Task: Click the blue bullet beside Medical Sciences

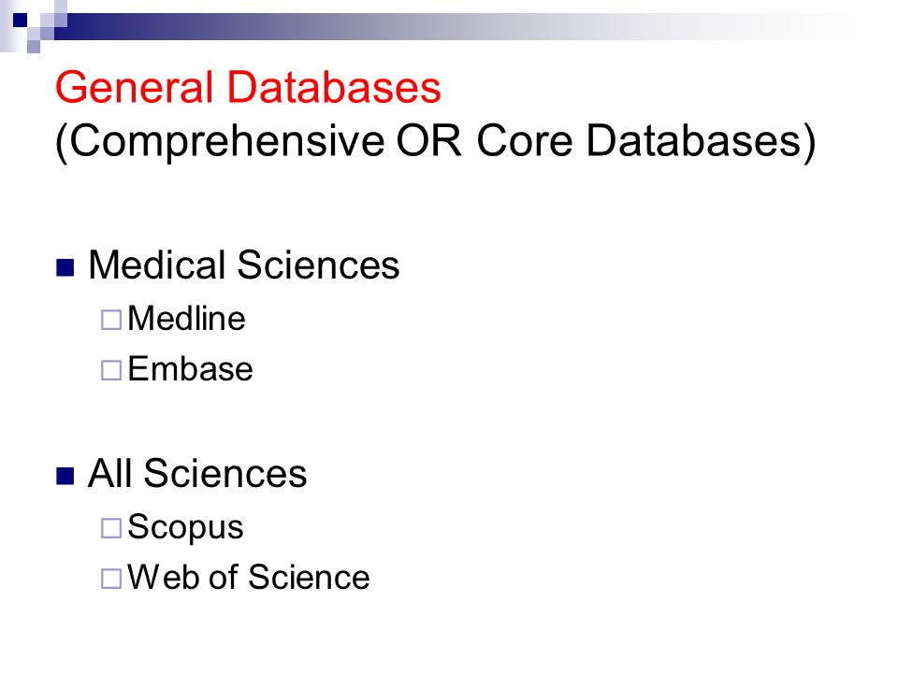Action: tap(65, 267)
